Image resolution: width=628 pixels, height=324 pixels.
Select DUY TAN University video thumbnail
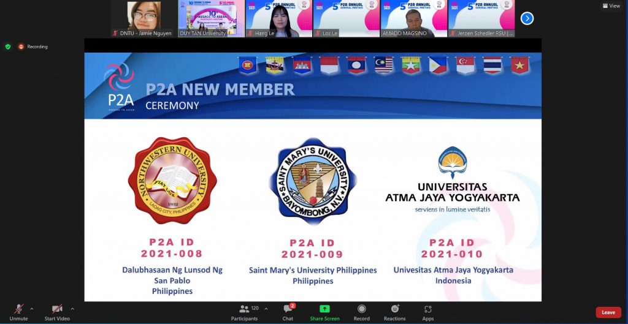click(211, 19)
